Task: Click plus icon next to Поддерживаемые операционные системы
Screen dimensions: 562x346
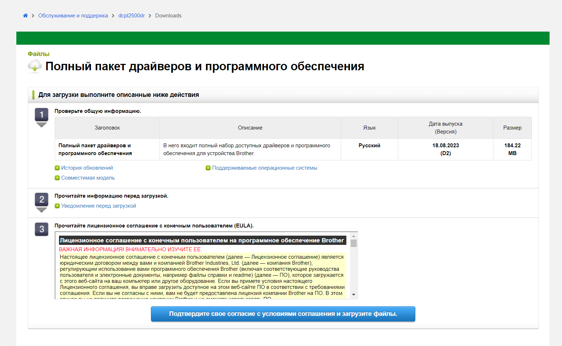Action: tap(208, 168)
